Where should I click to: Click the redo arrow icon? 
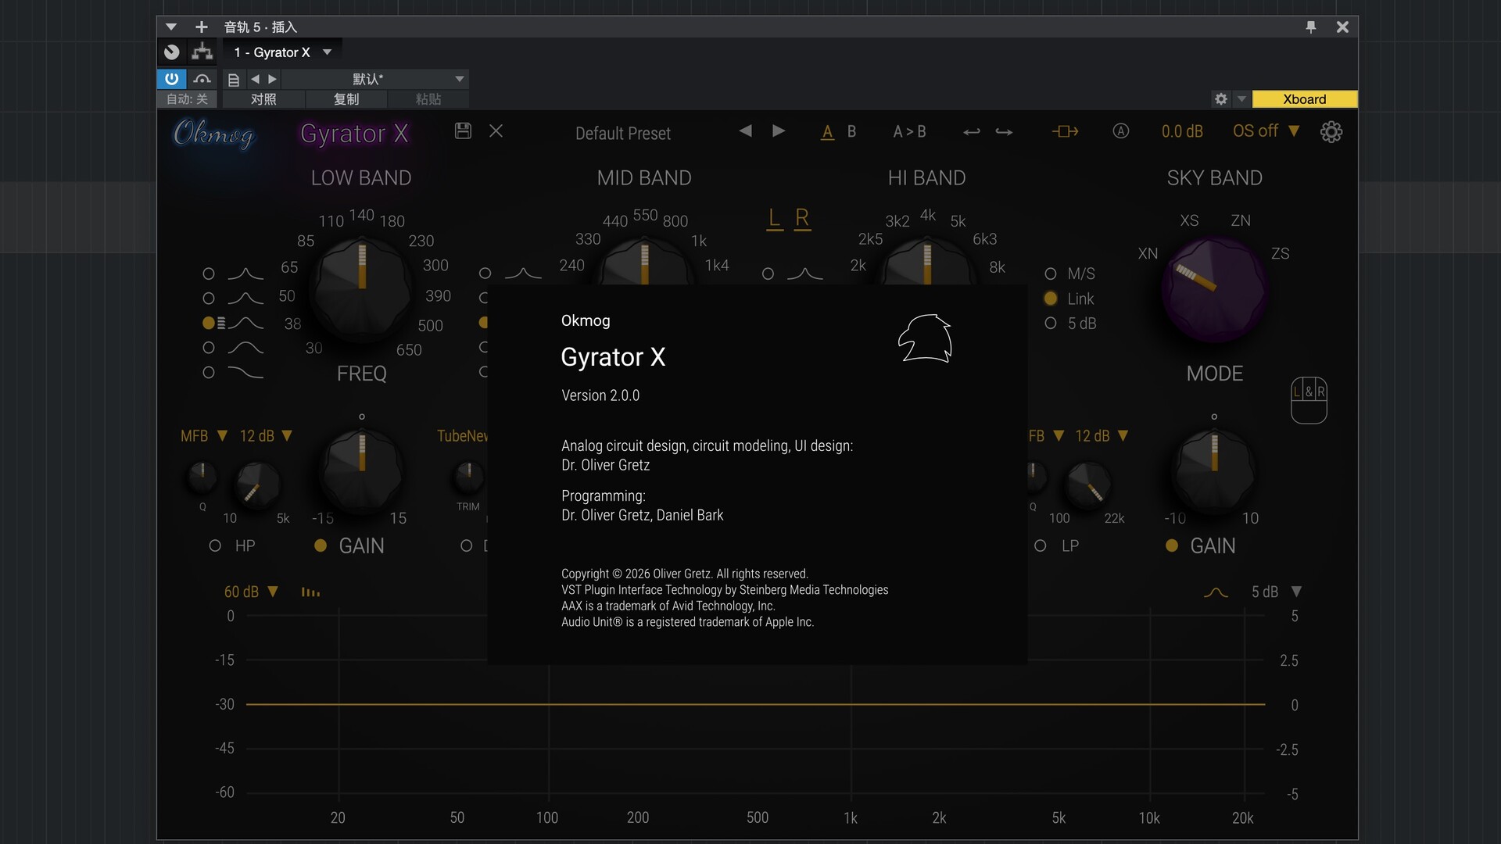tap(1004, 132)
